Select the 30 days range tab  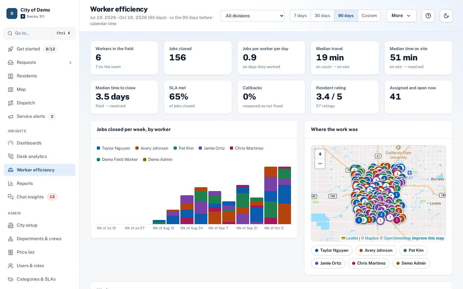pyautogui.click(x=322, y=16)
